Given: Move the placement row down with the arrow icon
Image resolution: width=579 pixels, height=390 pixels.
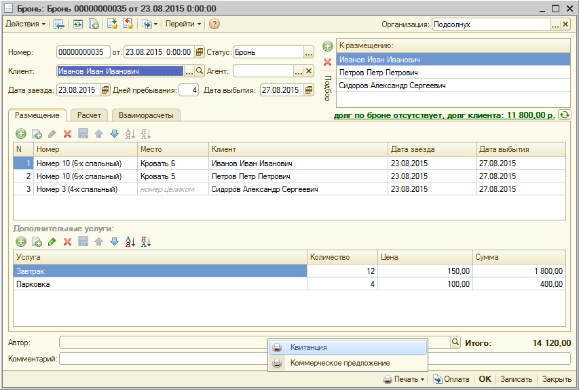Looking at the screenshot, I should (x=115, y=134).
